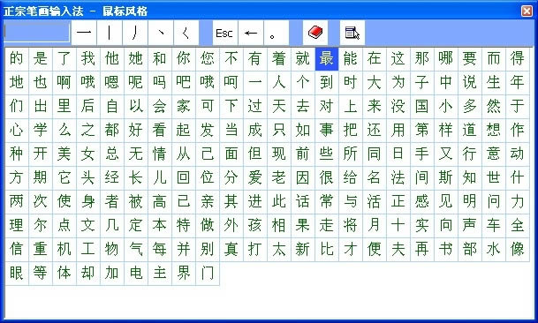This screenshot has height=323, width=538.
Task: Select the character 国 in the grid
Action: pos(422,107)
